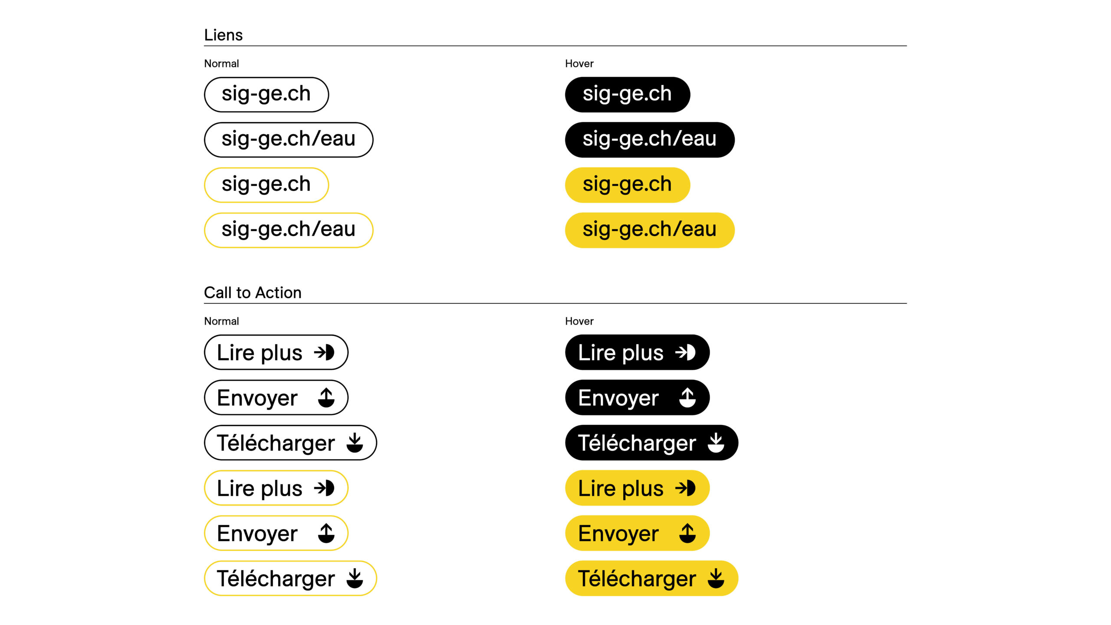Click arrow icon in yellow-filled Lire plus button

[x=685, y=488]
